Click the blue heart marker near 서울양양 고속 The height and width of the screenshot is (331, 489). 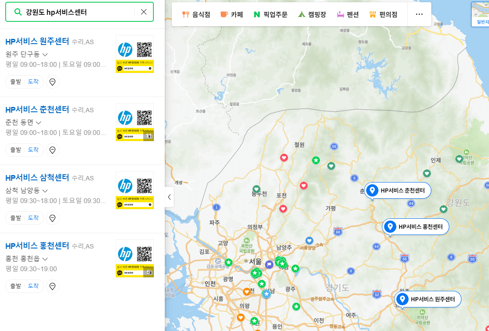(309, 241)
